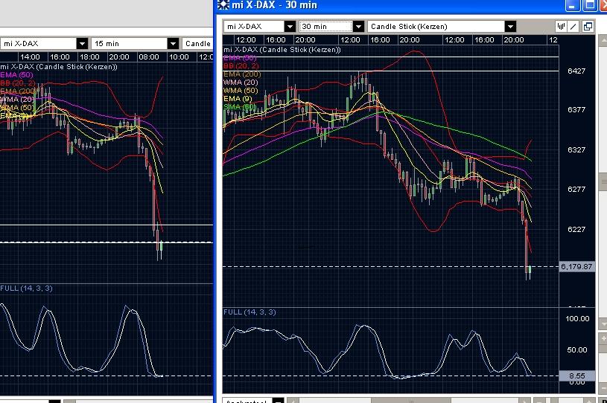The width and height of the screenshot is (607, 403).
Task: Minimize the mi X-DAX 30 min window
Action: [x=573, y=5]
